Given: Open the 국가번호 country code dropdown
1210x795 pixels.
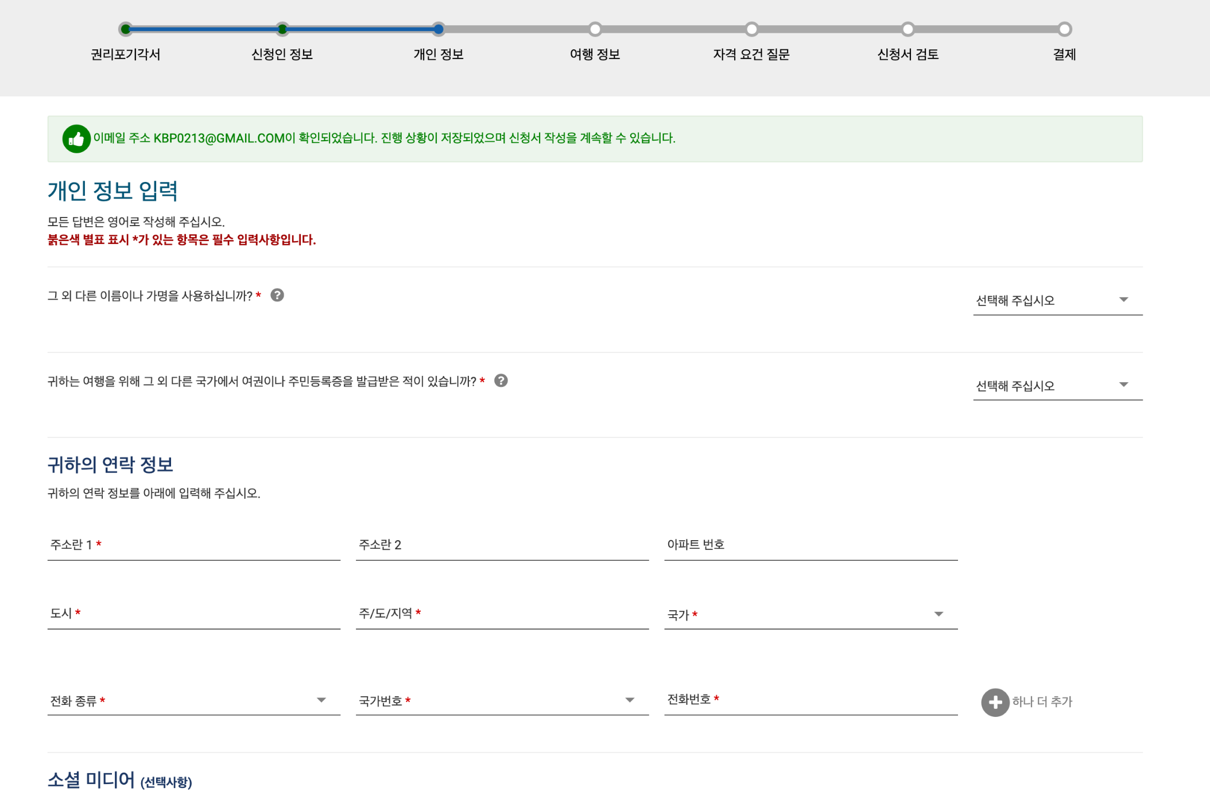Looking at the screenshot, I should point(502,700).
